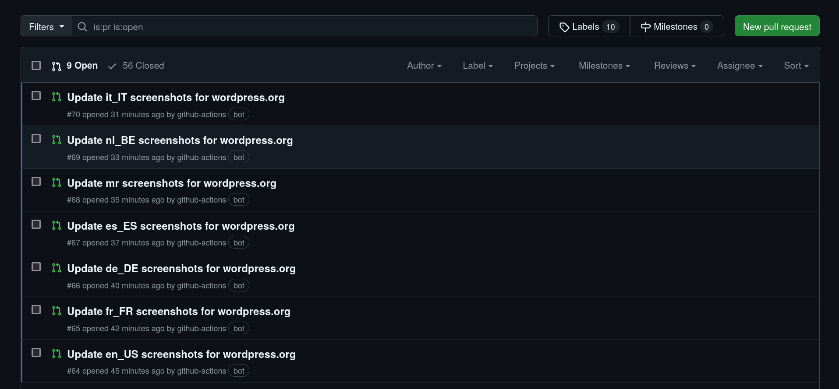Open Update es_ES screenshots pull request
The height and width of the screenshot is (389, 839).
pos(181,226)
